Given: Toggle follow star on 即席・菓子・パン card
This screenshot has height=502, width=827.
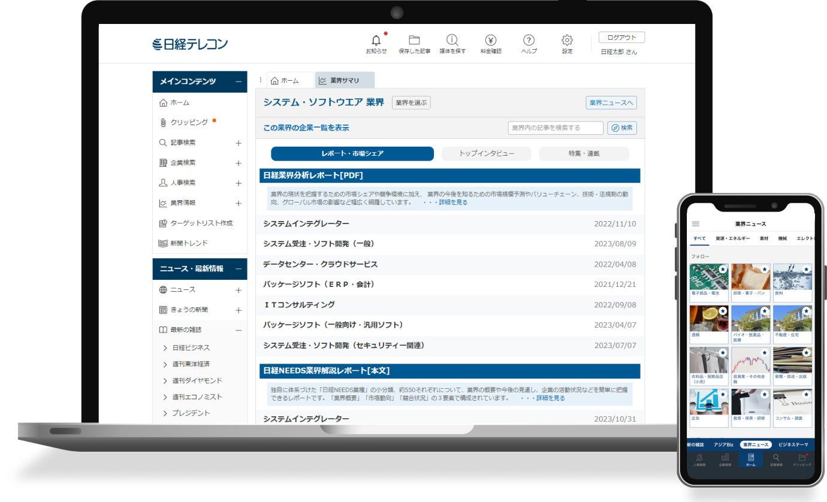Looking at the screenshot, I should tap(765, 270).
